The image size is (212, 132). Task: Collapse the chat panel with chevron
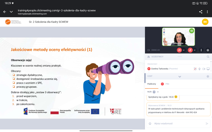(180, 77)
